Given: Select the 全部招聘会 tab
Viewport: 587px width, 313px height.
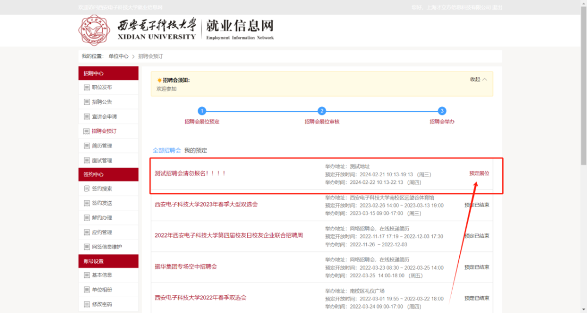Looking at the screenshot, I should click(166, 150).
